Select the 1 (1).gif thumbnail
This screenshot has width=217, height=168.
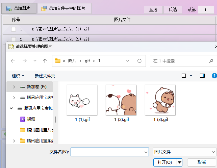(x=82, y=100)
